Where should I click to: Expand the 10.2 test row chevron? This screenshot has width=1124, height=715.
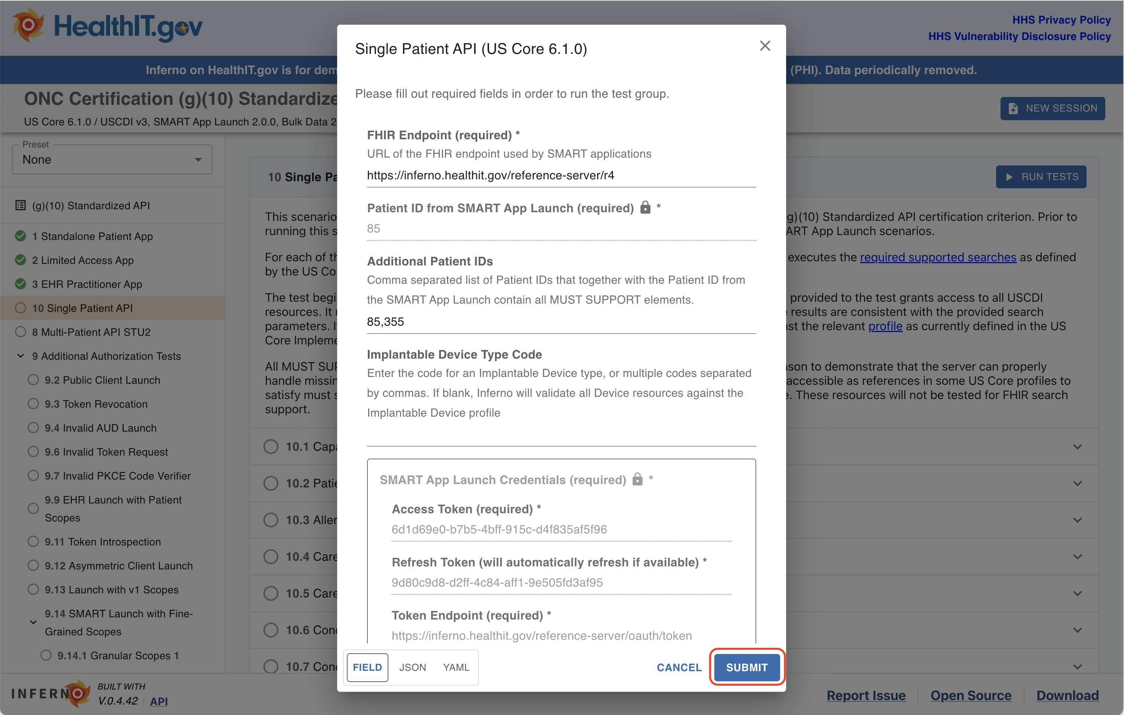point(1077,483)
